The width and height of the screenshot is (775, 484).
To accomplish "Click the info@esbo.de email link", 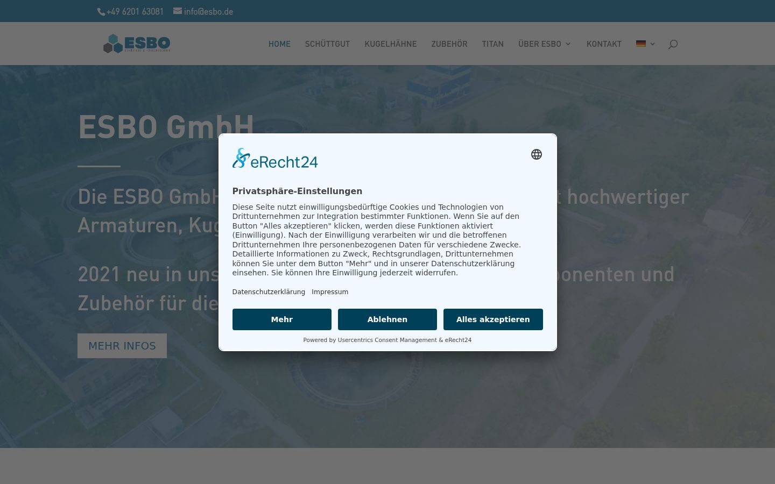I will [203, 11].
